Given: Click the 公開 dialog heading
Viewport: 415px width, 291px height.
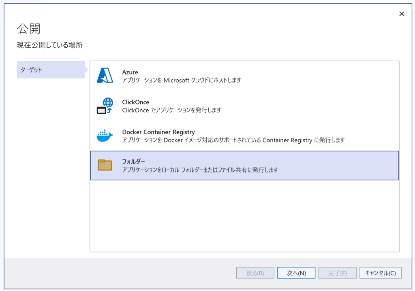Looking at the screenshot, I should coord(28,29).
